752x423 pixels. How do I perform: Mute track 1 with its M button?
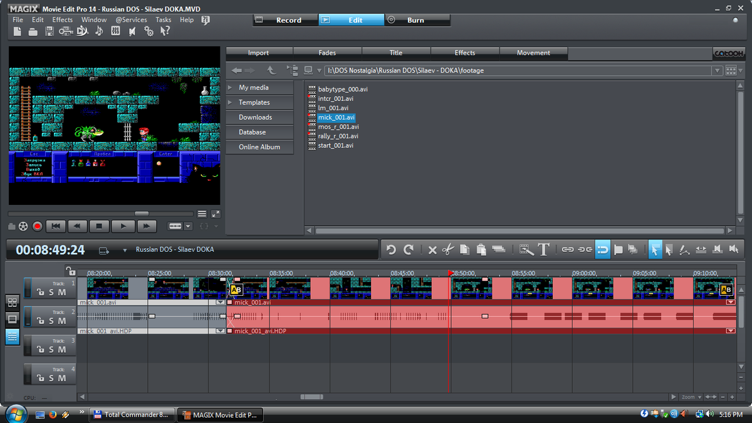61,292
